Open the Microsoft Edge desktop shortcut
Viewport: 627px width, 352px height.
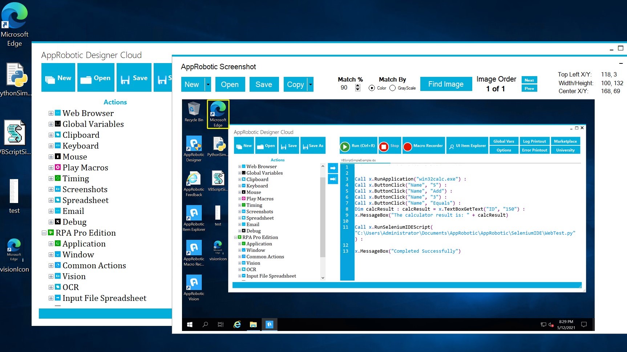tap(15, 24)
